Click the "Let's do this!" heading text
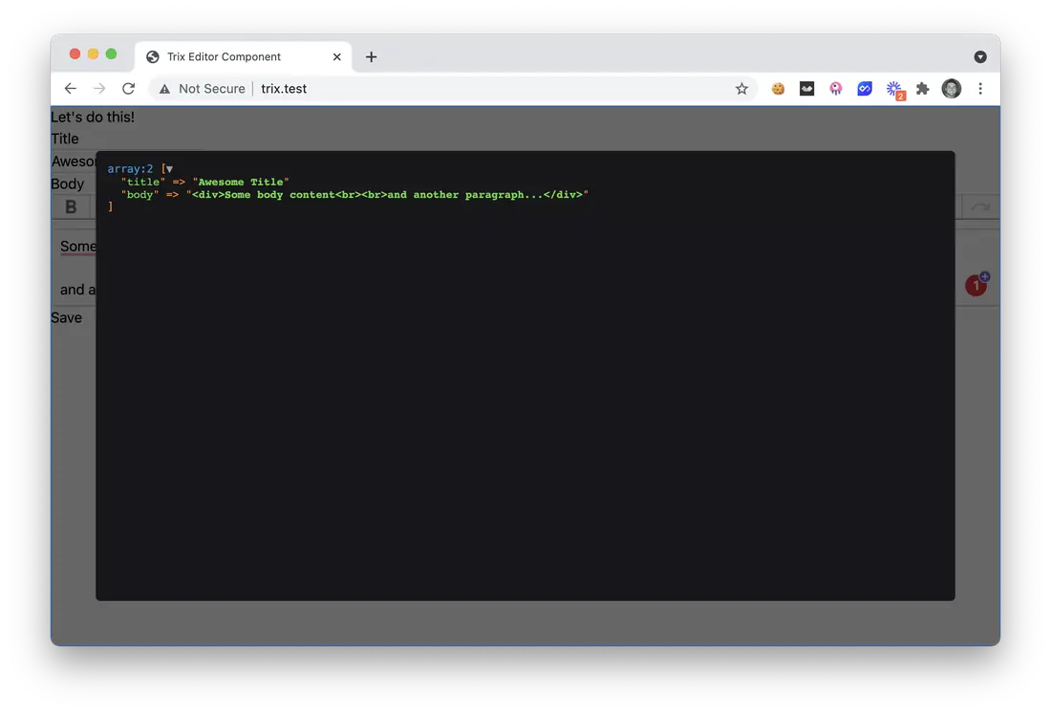The image size is (1051, 713). (93, 117)
